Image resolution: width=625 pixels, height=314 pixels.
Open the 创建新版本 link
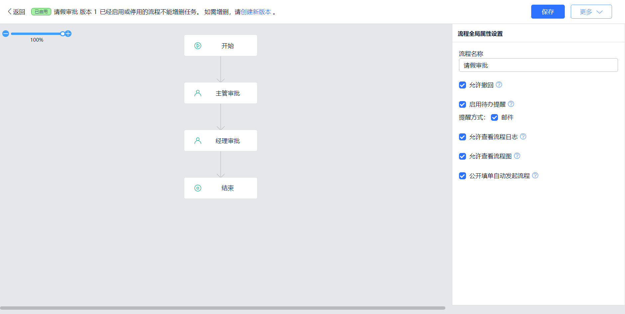(x=256, y=12)
